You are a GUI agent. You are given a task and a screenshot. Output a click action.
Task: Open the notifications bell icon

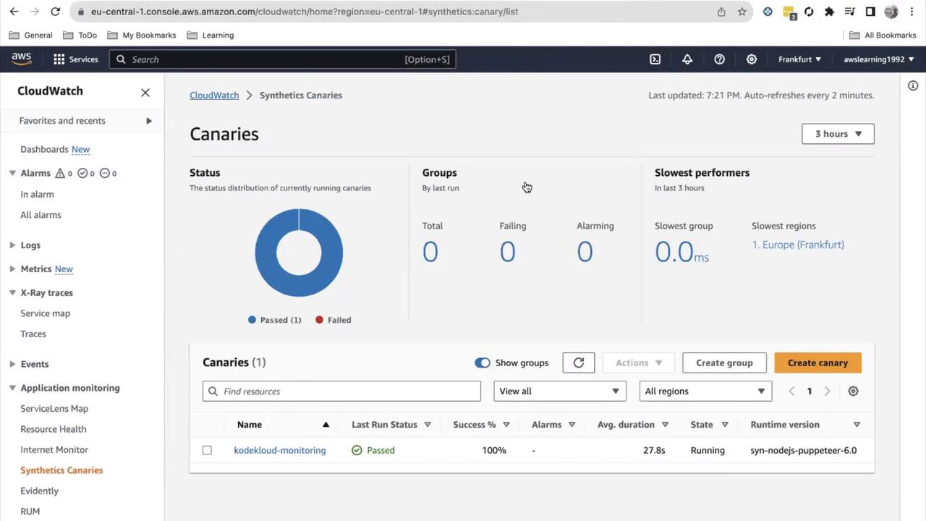(687, 59)
